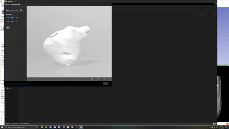Click the active 3D viewer taskbar icon

(81, 127)
